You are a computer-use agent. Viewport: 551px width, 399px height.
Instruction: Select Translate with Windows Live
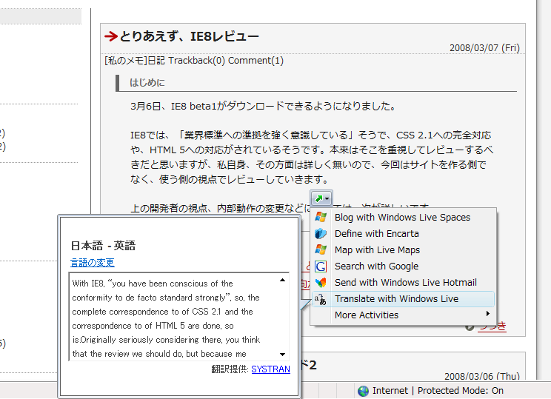[403, 299]
